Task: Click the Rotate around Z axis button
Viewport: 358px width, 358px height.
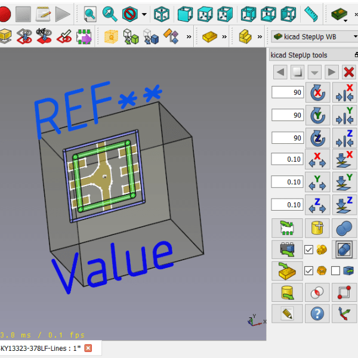Action: [317, 137]
